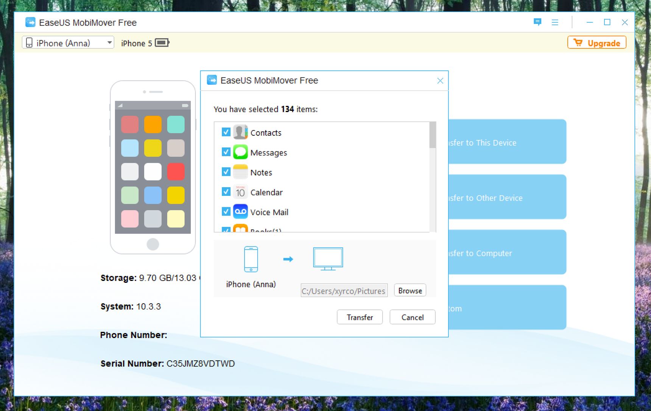Image resolution: width=651 pixels, height=411 pixels.
Task: Click the Contacts icon in the list
Action: point(240,132)
